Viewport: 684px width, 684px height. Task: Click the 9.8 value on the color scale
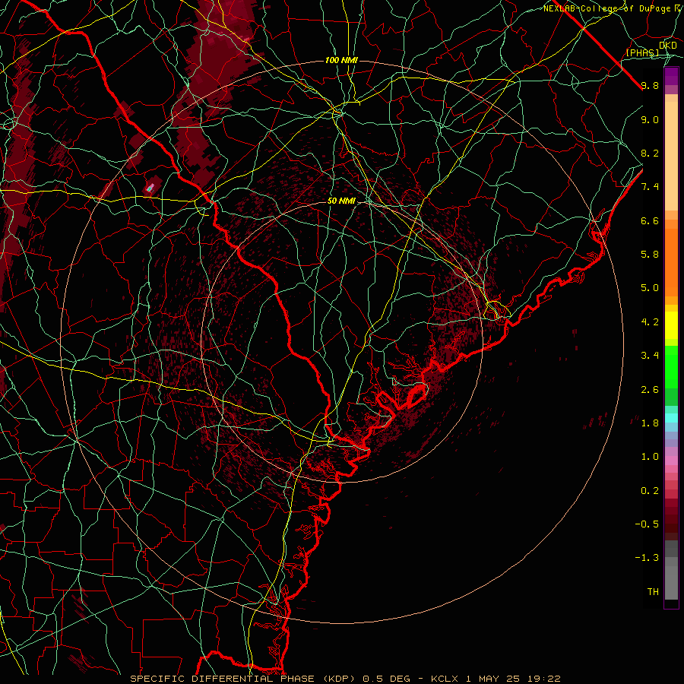650,86
